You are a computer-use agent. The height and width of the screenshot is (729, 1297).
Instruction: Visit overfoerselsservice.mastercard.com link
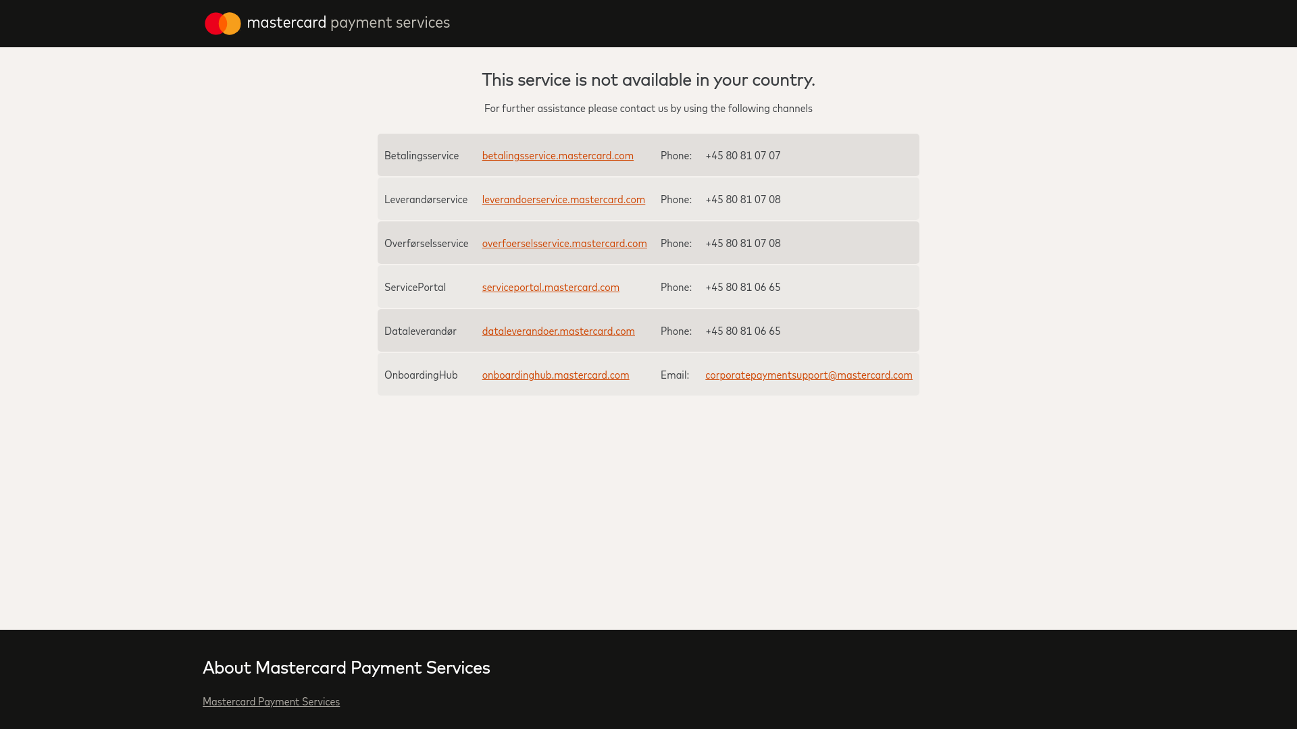pos(565,243)
